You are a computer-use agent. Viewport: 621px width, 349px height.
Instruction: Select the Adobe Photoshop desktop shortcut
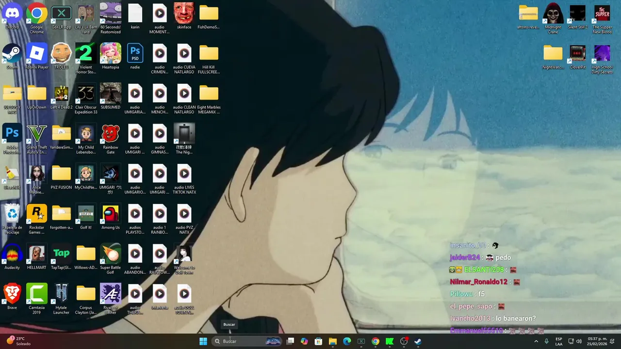coord(12,139)
